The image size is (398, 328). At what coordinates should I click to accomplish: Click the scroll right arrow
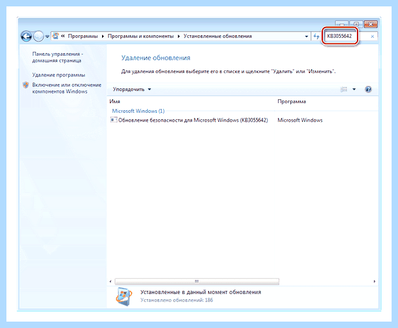pyautogui.click(x=374, y=281)
